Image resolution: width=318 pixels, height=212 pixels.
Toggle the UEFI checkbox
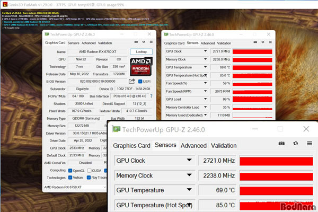pos(140,81)
